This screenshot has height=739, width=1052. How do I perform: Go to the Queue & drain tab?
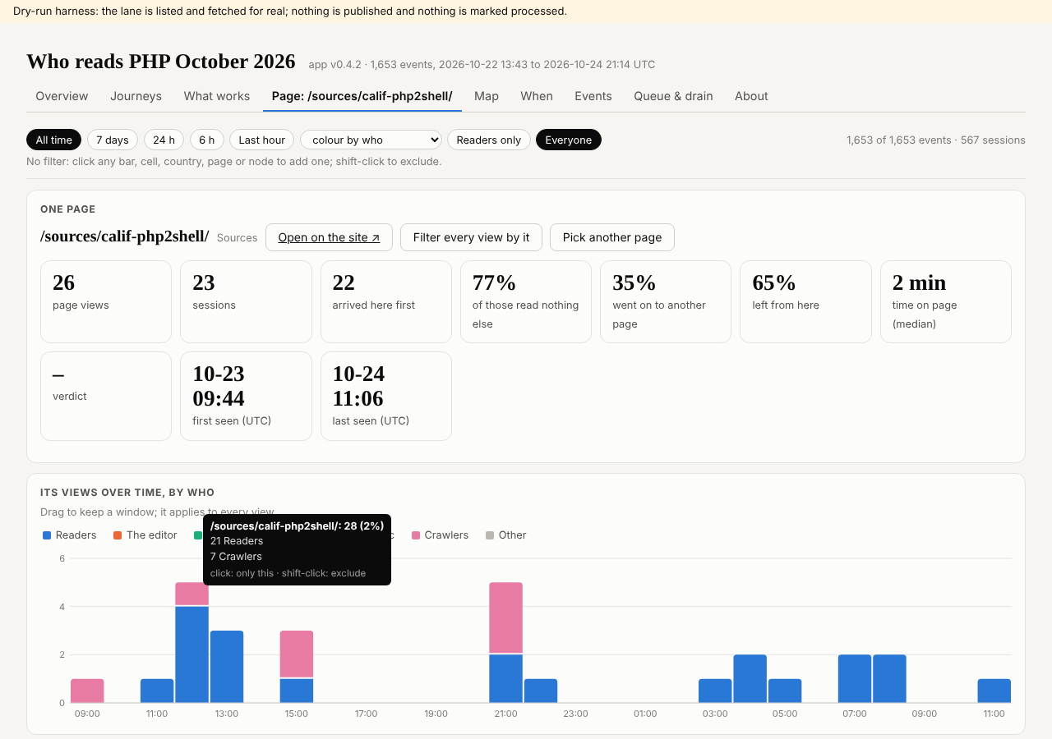(x=673, y=96)
